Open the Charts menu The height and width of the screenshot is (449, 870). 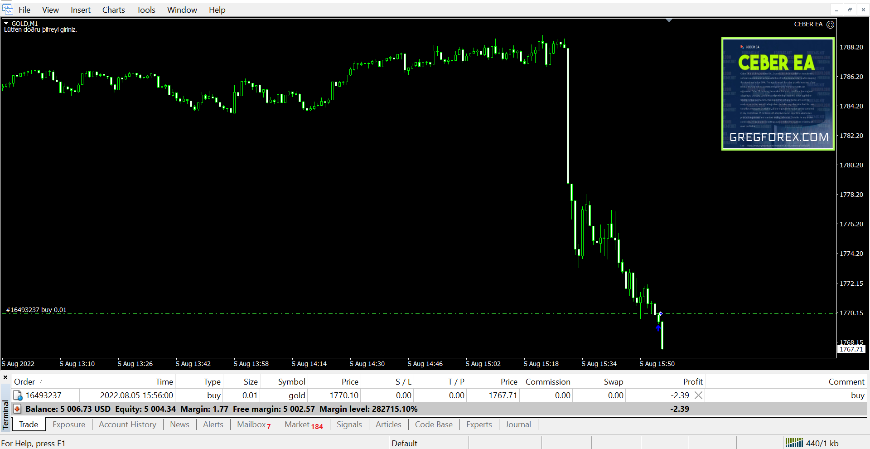click(113, 10)
